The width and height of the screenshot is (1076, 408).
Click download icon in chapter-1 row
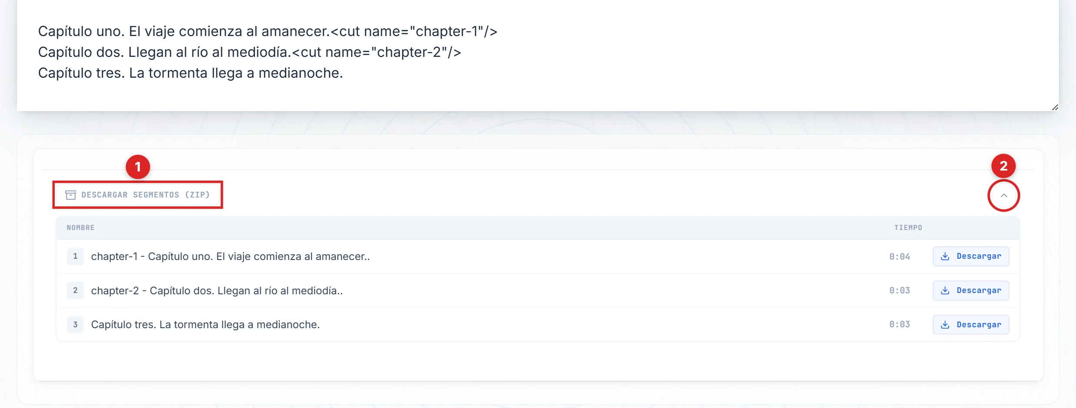(945, 257)
